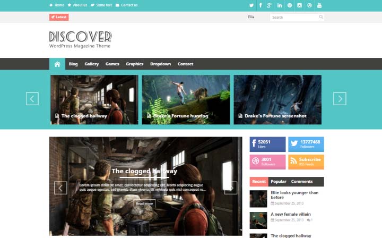
Task: Switch to the Popular tab
Action: pyautogui.click(x=279, y=182)
